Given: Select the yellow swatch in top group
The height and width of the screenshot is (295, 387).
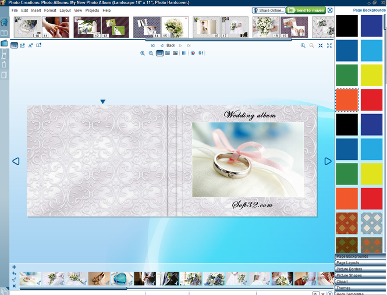Looking at the screenshot, I should point(371,75).
